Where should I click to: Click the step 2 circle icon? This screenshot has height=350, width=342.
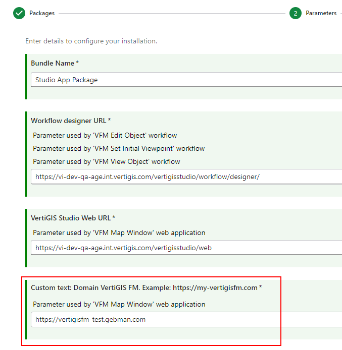(296, 13)
